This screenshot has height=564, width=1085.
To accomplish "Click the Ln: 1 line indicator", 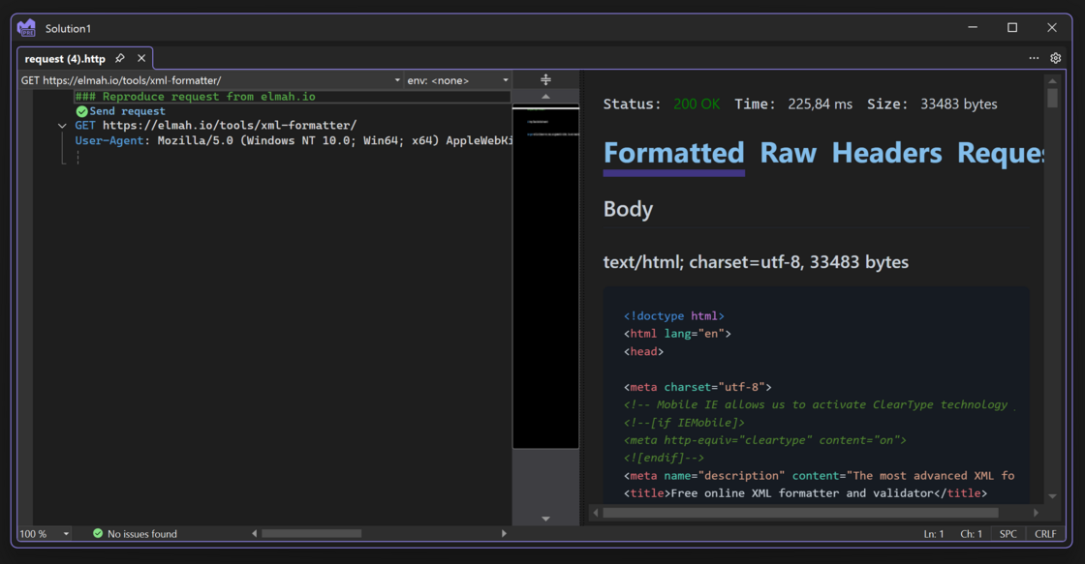I will [934, 534].
